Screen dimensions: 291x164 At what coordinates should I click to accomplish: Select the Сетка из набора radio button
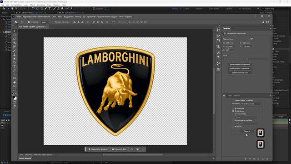pos(233,114)
